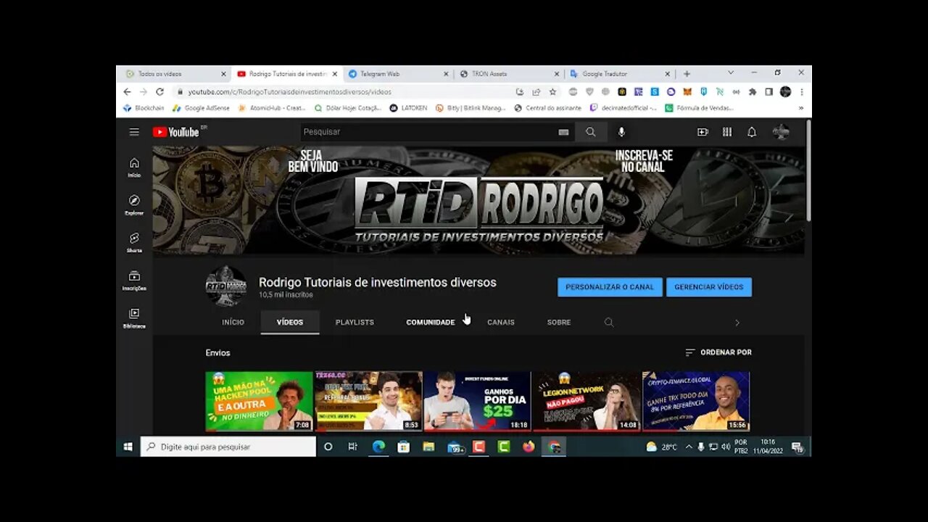Go to Início in the sidebar
928x522 pixels.
click(x=134, y=167)
